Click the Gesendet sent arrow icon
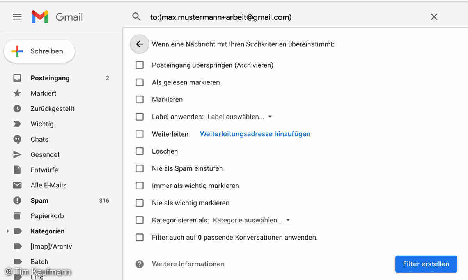 pyautogui.click(x=17, y=155)
